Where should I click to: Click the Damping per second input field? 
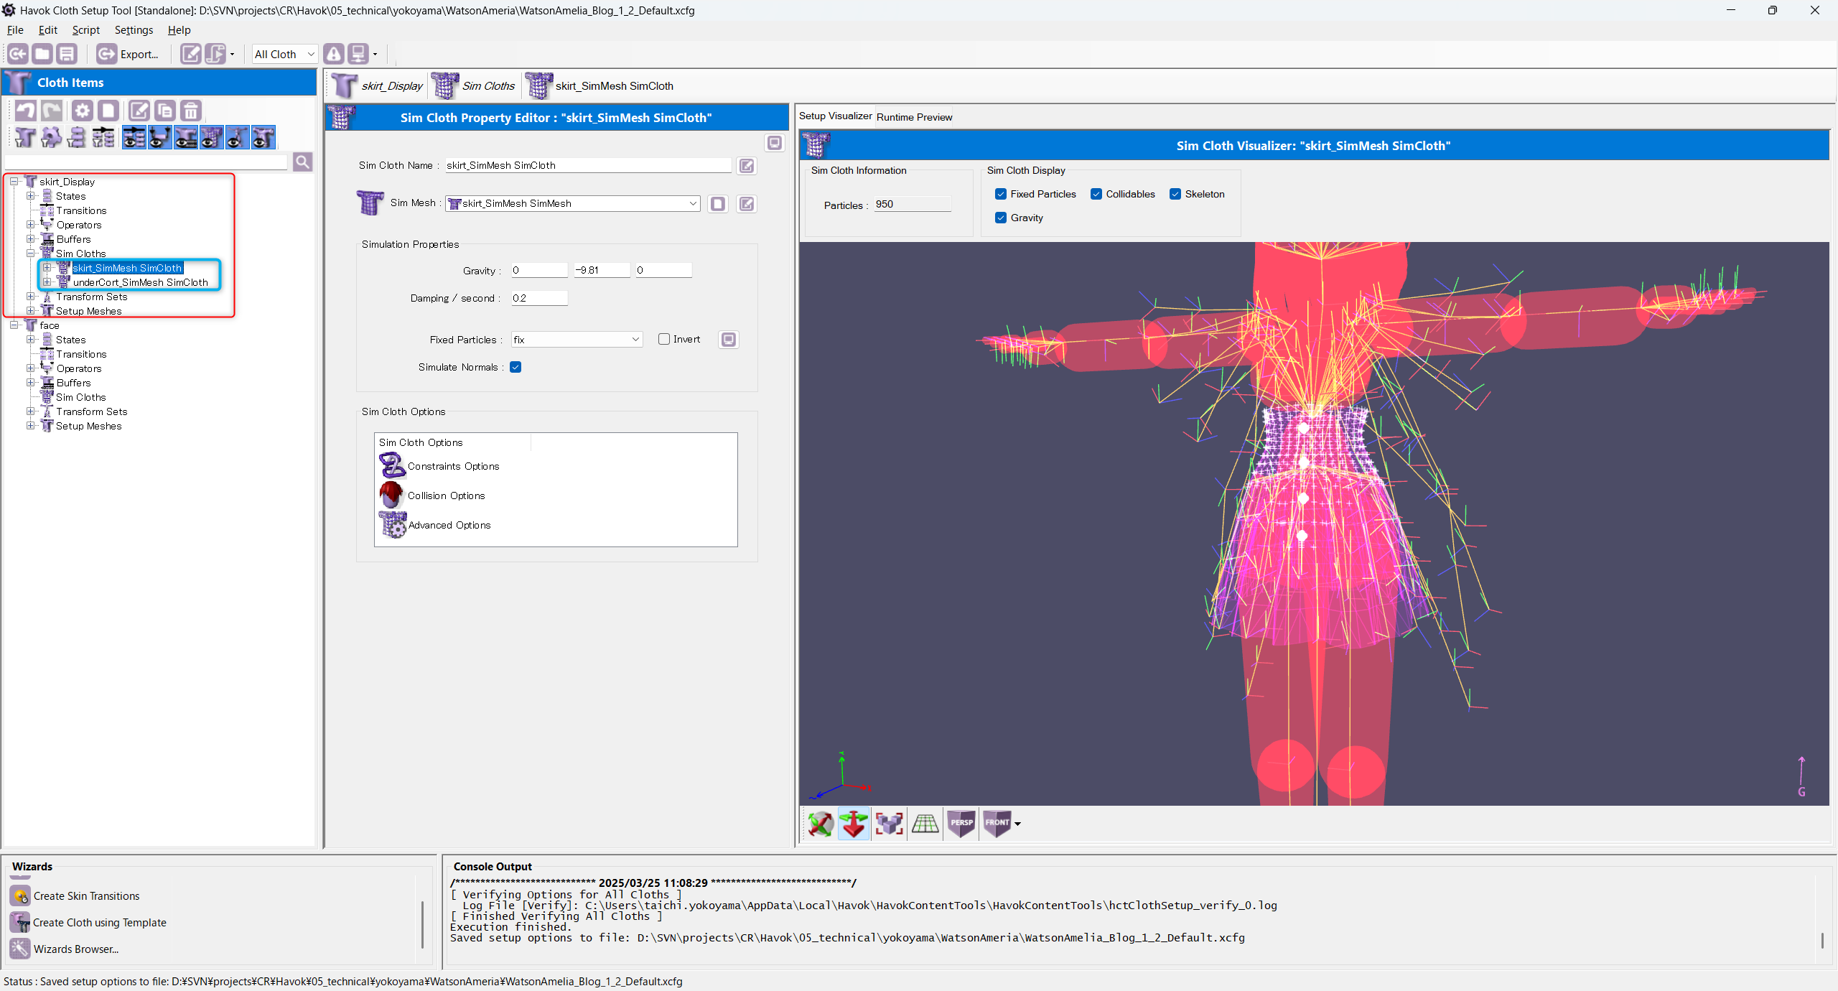point(539,298)
